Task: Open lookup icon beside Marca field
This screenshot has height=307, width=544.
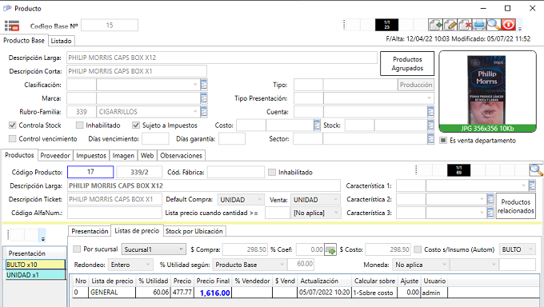Action: (204, 98)
